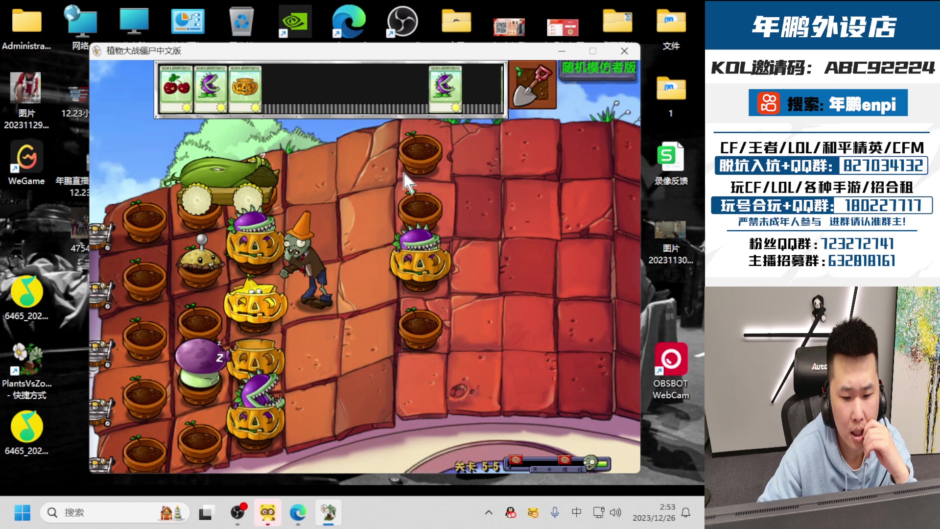Viewport: 940px width, 529px height.
Task: Pick the Cherry Bomb seed card
Action: point(176,89)
